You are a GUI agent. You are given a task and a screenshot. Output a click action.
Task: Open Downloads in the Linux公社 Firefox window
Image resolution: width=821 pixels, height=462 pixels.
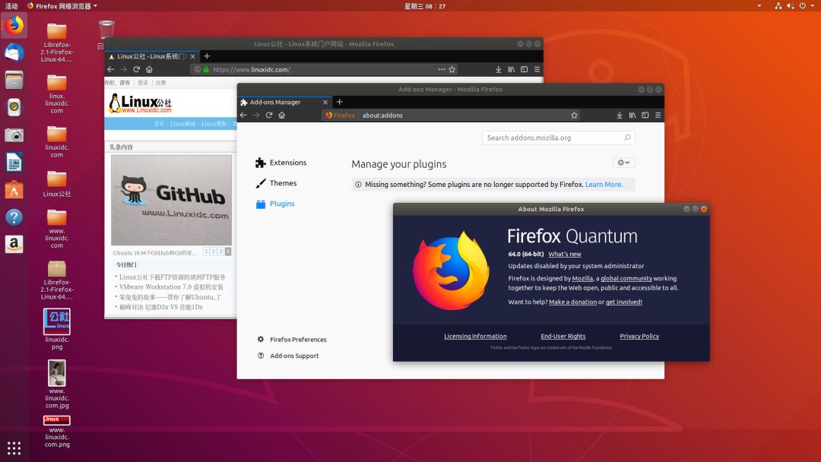point(499,69)
